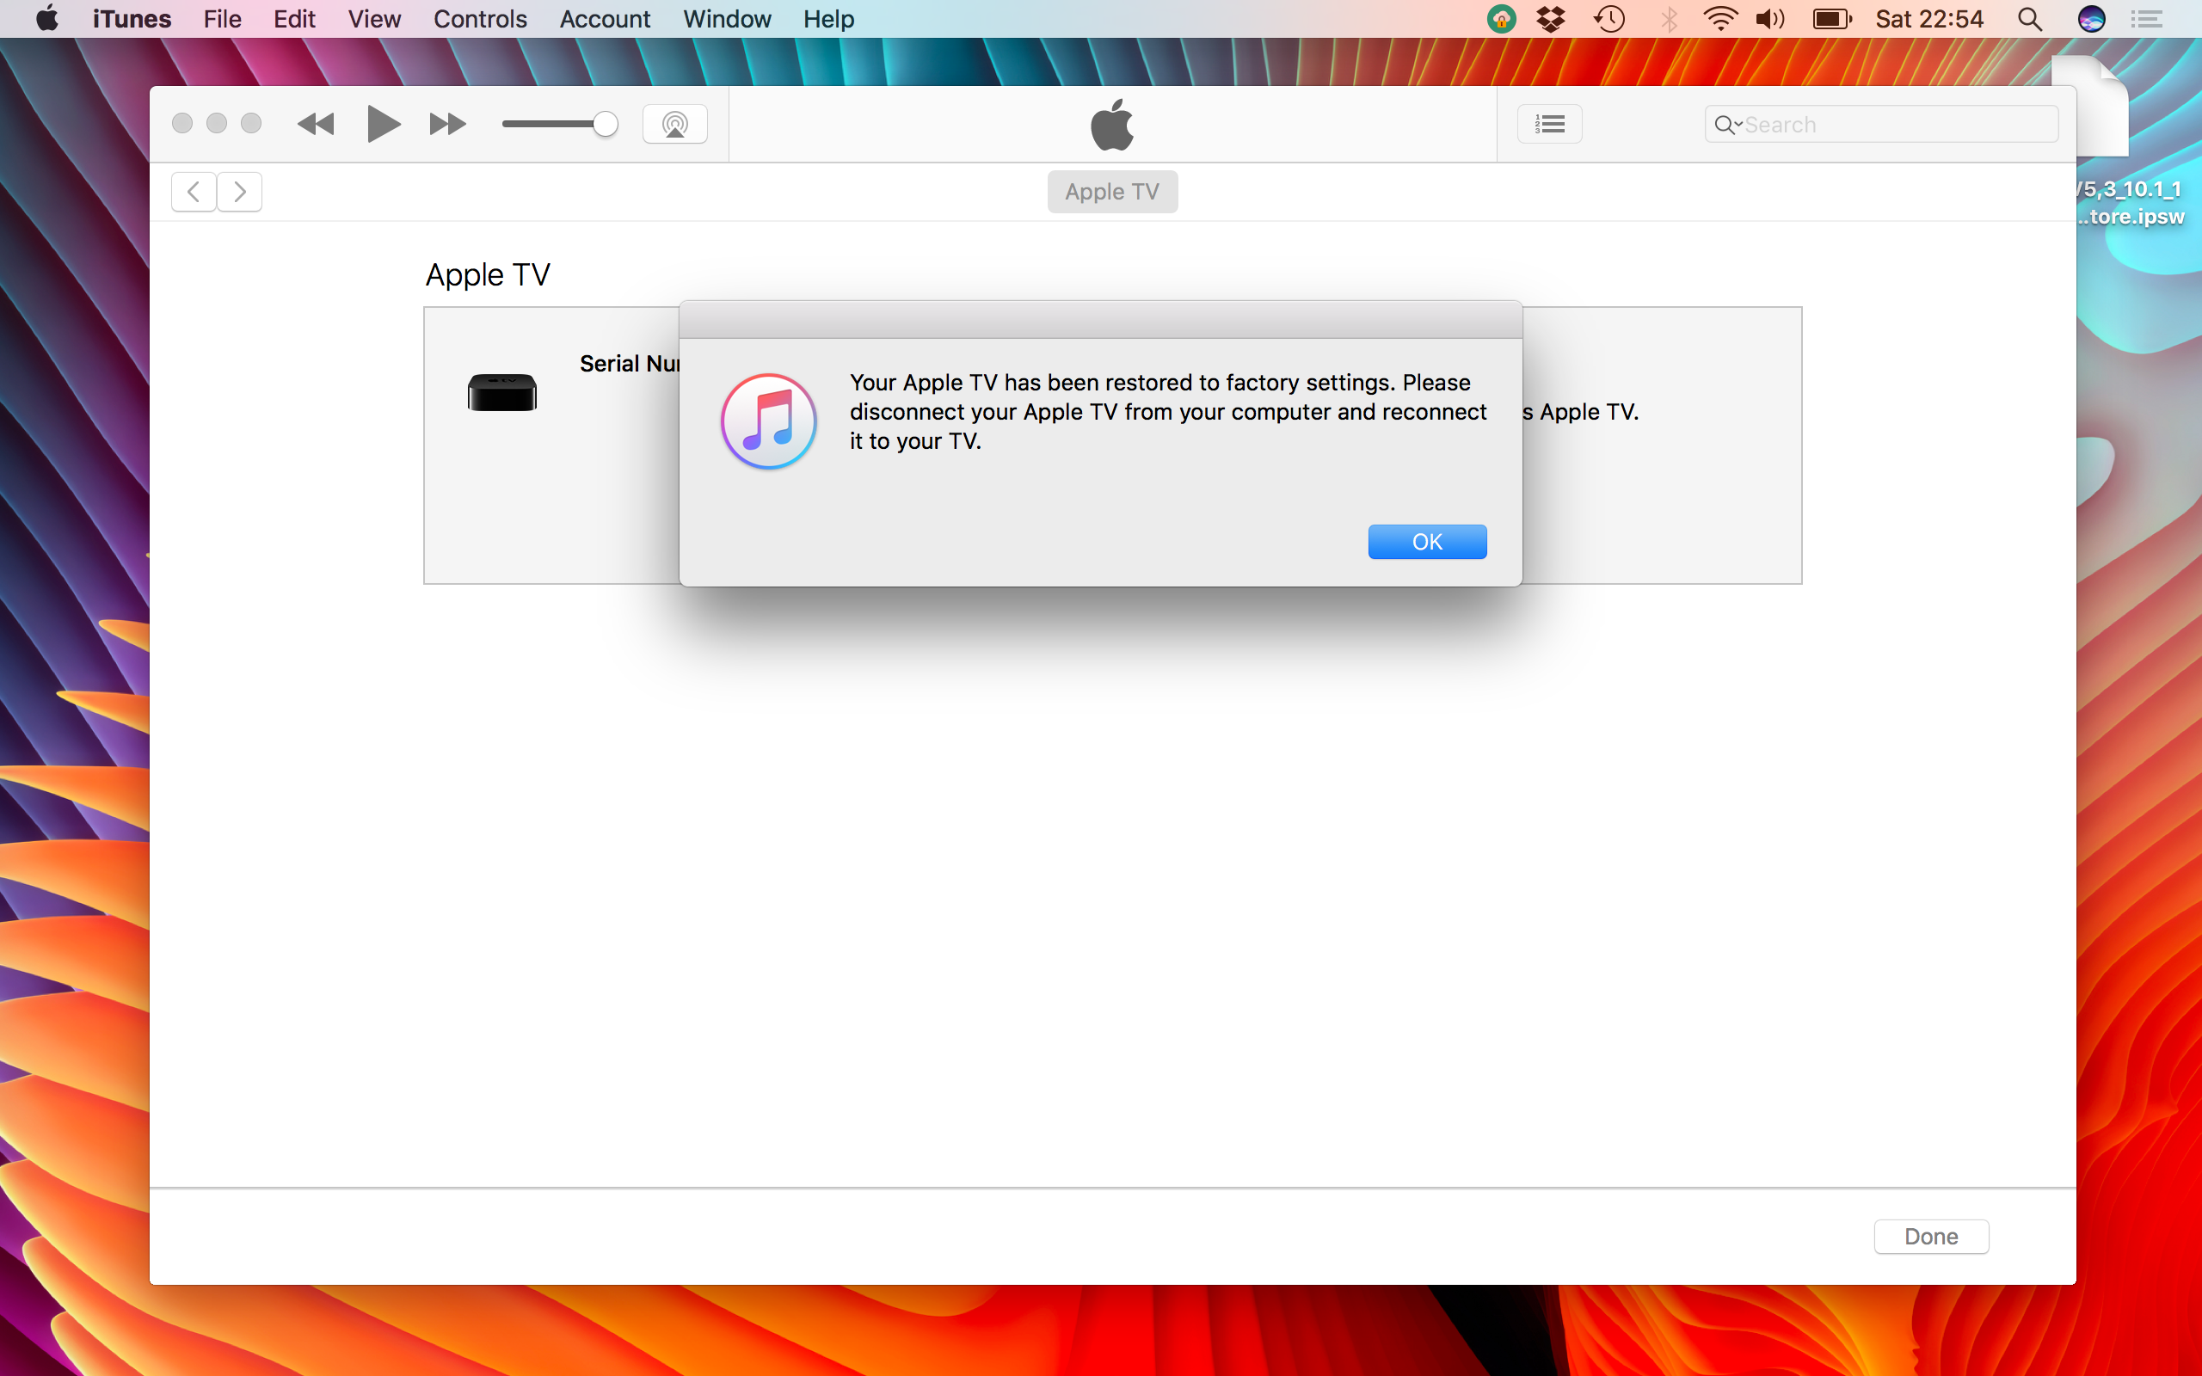The image size is (2202, 1376).
Task: Click the Time Machine menu bar icon
Action: (x=1609, y=19)
